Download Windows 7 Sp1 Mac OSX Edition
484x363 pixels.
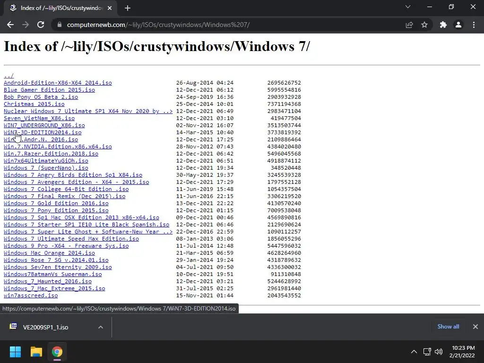tap(81, 217)
